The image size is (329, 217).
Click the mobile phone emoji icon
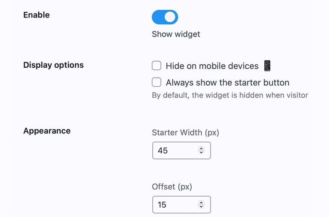click(267, 66)
